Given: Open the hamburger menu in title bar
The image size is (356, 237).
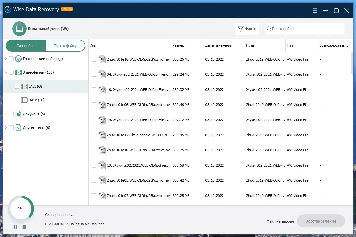Looking at the screenshot, I should pyautogui.click(x=315, y=11).
